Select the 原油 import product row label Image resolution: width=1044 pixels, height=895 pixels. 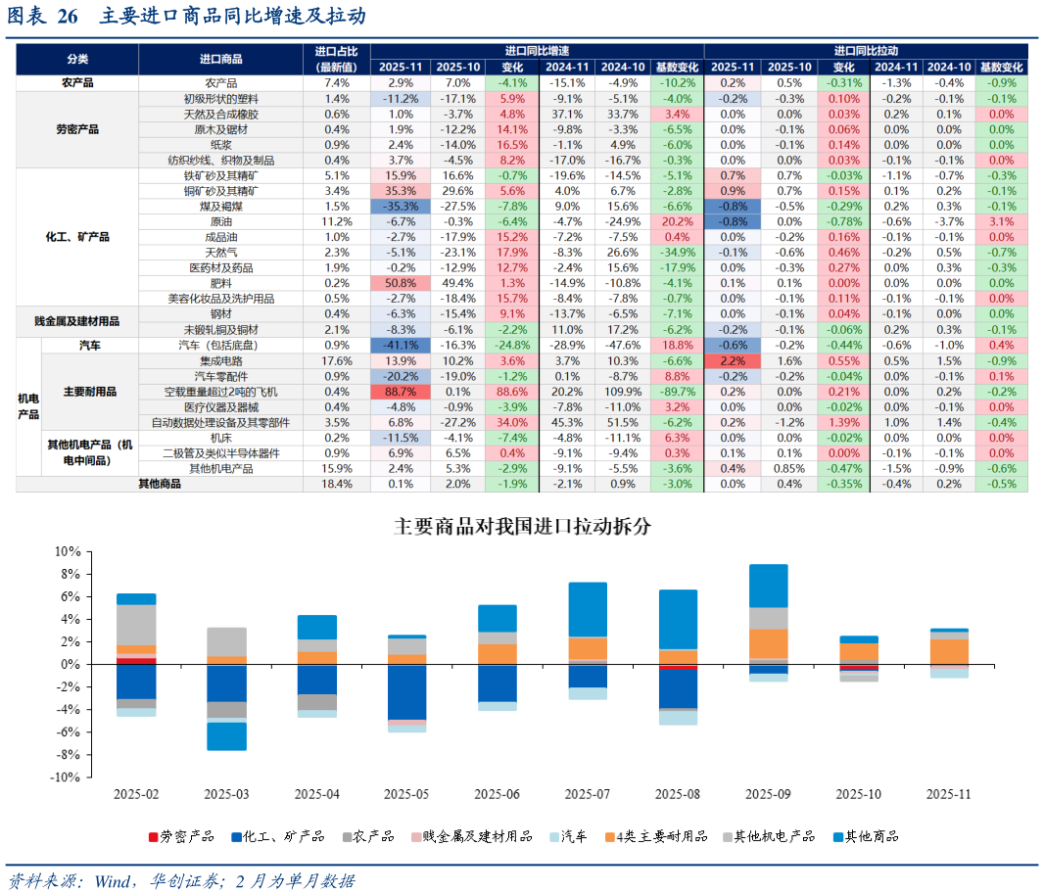click(220, 221)
